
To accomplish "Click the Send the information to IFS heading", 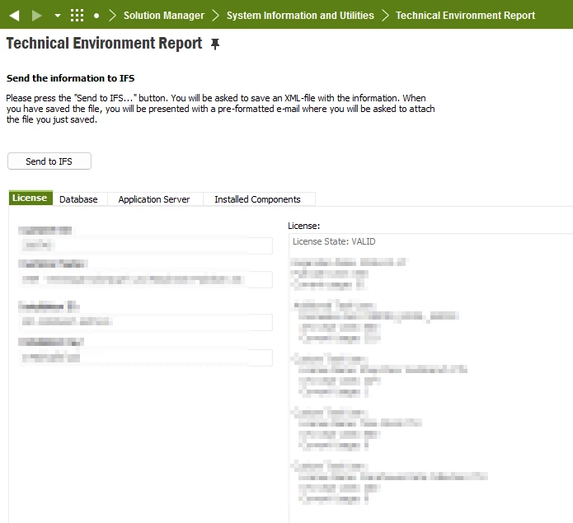I will point(71,78).
